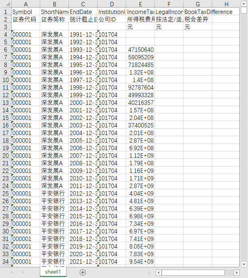This screenshot has height=278, width=248.
Task: Select cell with value 6.92E+08
Action: coord(141,148)
